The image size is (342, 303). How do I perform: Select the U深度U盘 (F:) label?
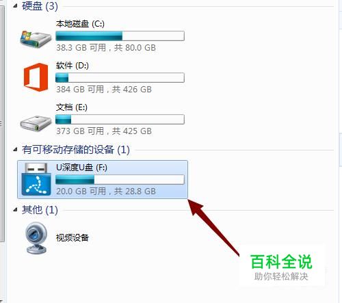81,168
